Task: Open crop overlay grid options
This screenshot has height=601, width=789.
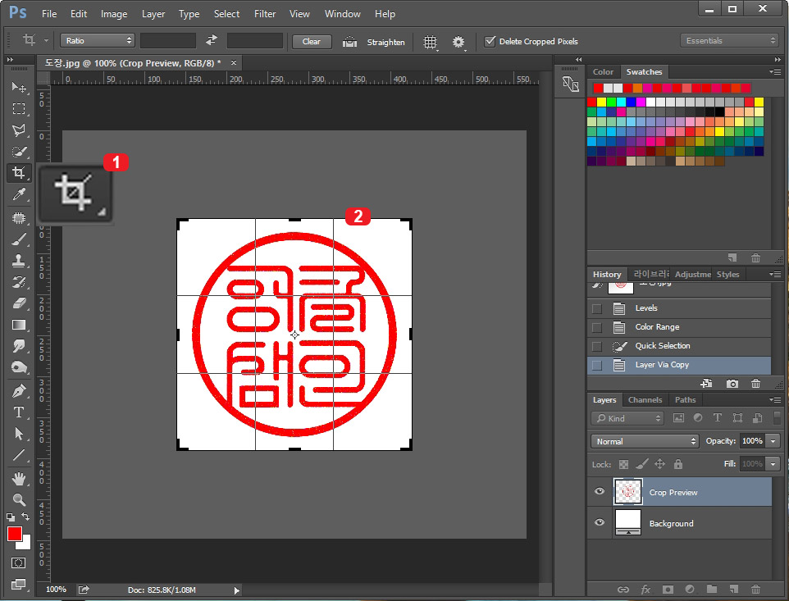Action: point(431,42)
